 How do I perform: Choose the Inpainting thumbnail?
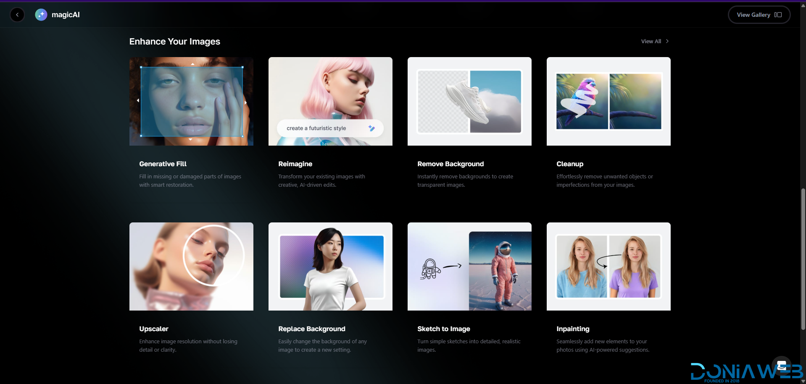[x=608, y=266]
